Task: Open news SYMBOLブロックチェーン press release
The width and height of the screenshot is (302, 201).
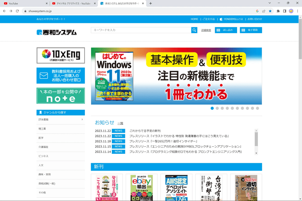Action: tap(185, 147)
